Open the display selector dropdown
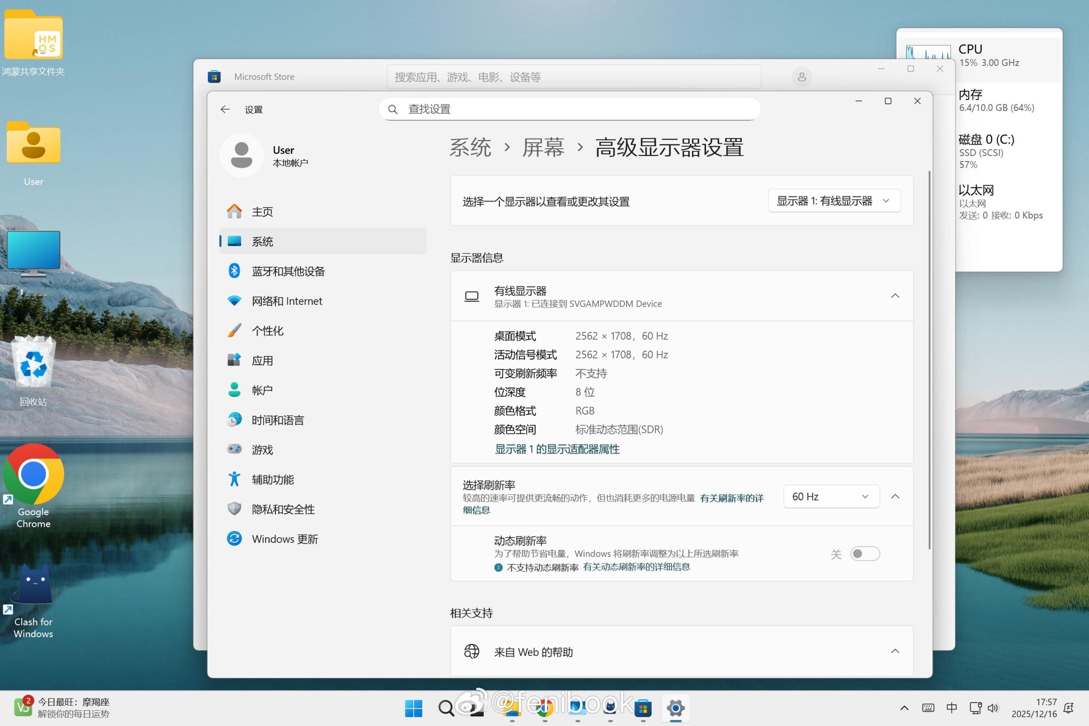 coord(834,201)
